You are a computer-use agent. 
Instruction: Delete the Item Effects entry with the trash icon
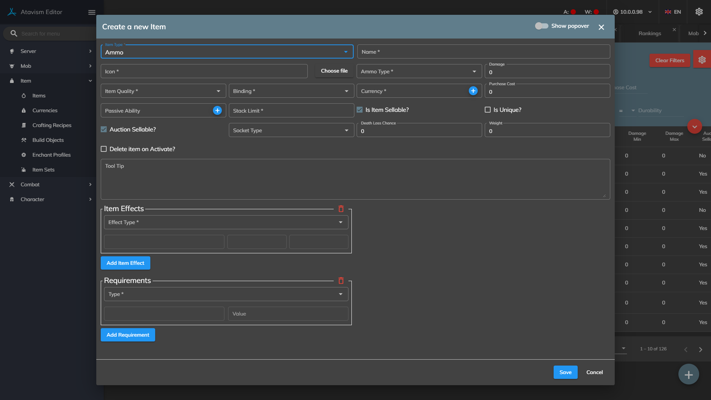click(341, 209)
